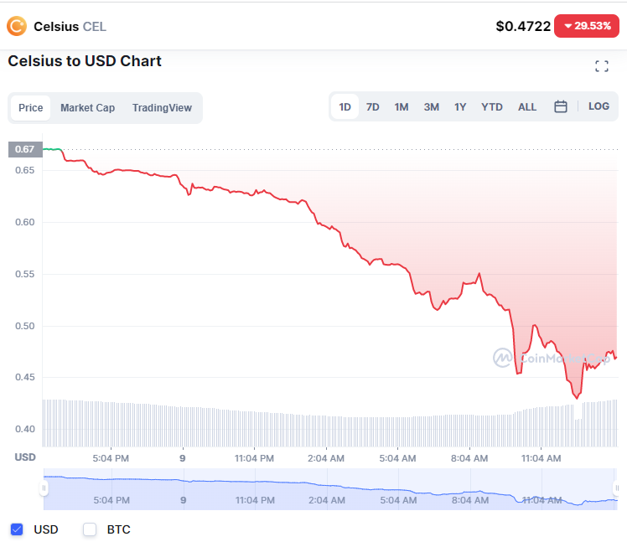The width and height of the screenshot is (627, 542).
Task: Open fullscreen chart view
Action: click(x=601, y=66)
